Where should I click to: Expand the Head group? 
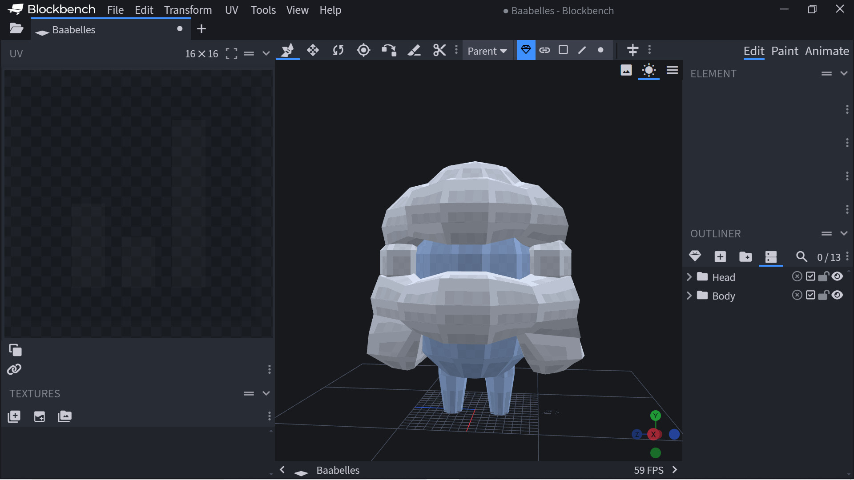[689, 277]
